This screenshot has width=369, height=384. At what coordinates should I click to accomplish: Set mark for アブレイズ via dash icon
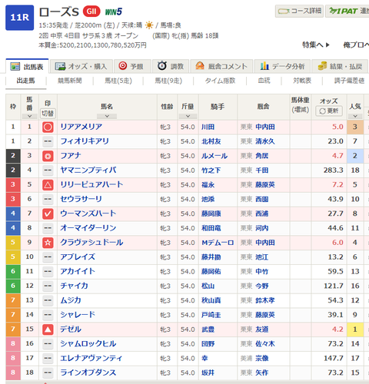tap(48, 257)
